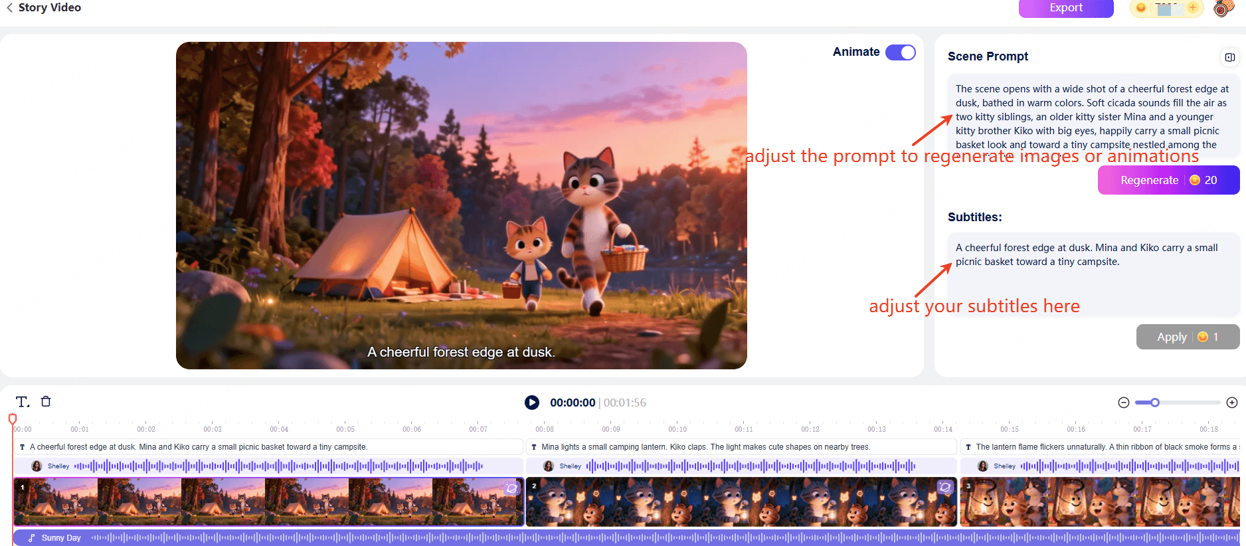
Task: Click the timeline zoom slider handle
Action: [1155, 403]
